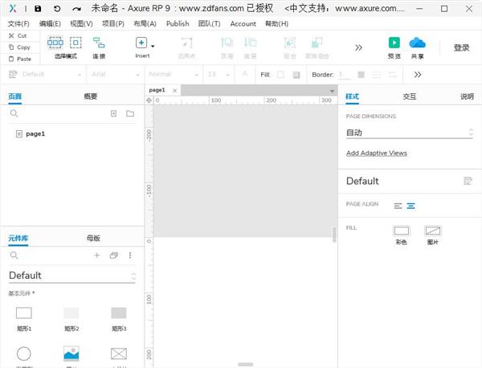This screenshot has height=368, width=482.
Task: Toggle page align center option
Action: 411,206
